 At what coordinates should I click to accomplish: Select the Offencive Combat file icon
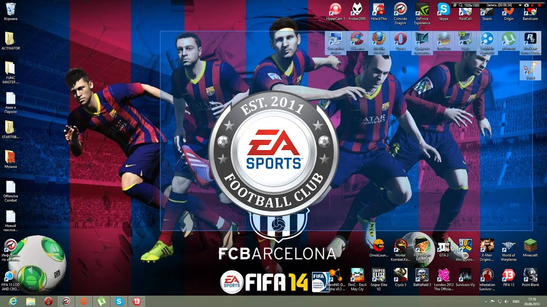pyautogui.click(x=11, y=191)
